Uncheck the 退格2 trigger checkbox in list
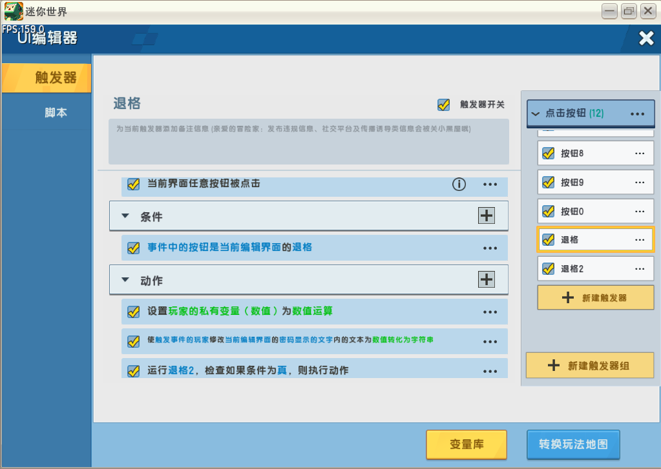The height and width of the screenshot is (469, 661). click(x=549, y=268)
